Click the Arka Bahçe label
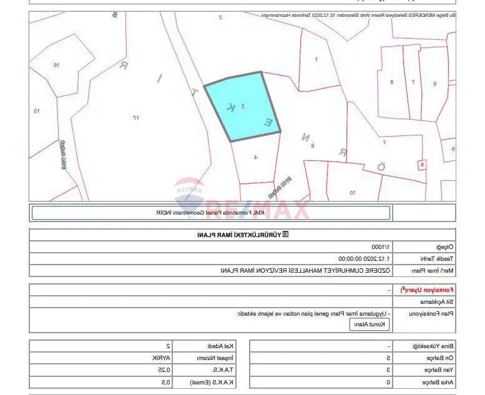The width and height of the screenshot is (485, 395). [x=438, y=383]
